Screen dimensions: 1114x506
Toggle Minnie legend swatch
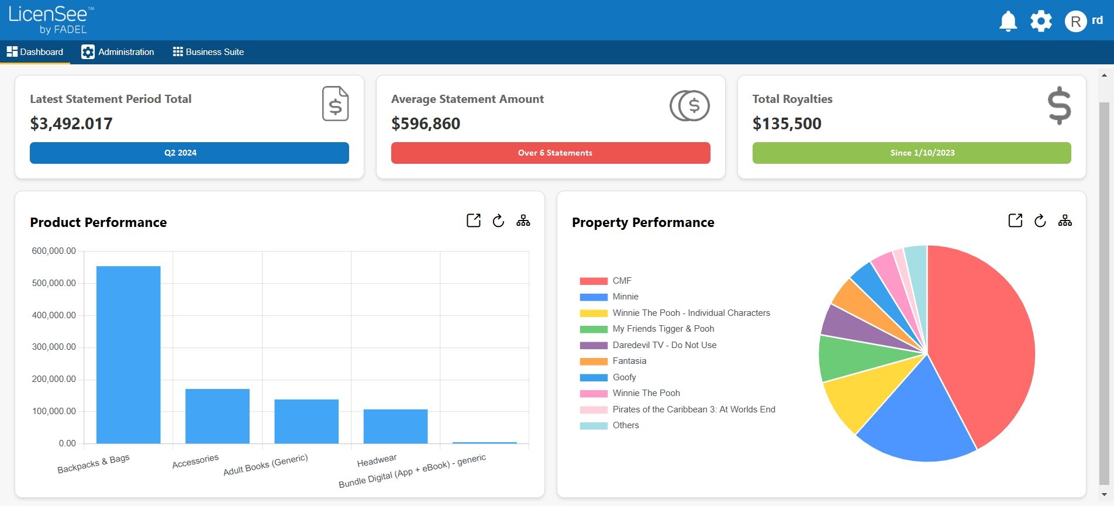tap(594, 297)
